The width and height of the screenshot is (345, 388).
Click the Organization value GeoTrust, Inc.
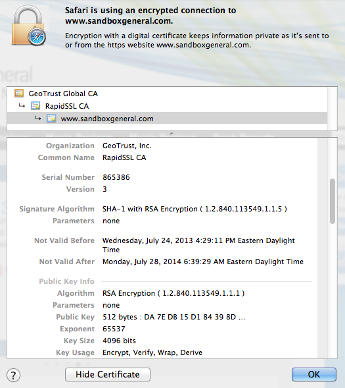127,146
